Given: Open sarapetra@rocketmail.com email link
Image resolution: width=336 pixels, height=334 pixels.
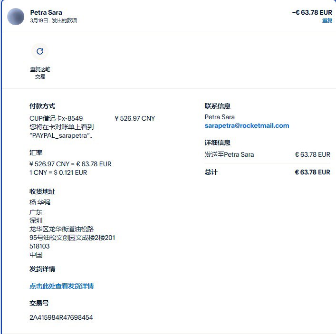Looking at the screenshot, I should coord(247,125).
